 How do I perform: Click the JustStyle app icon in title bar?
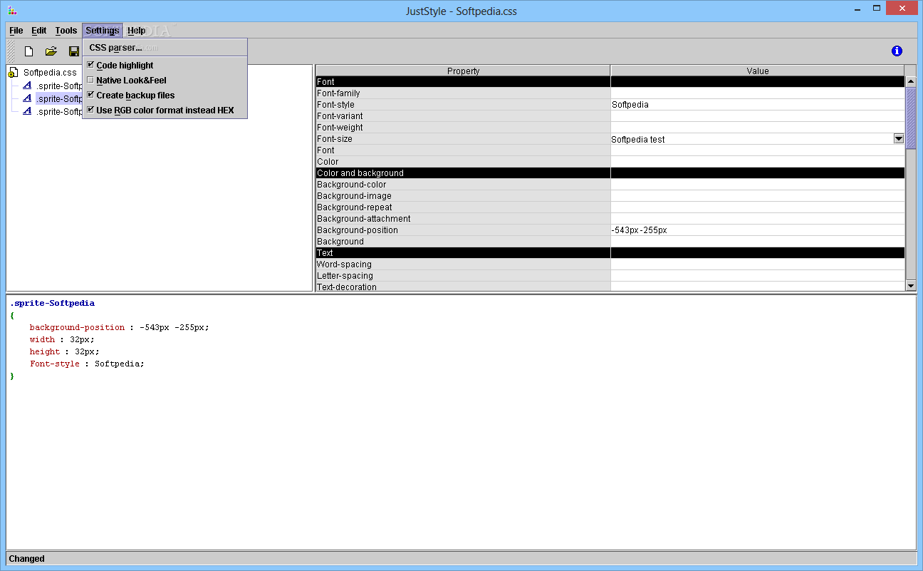(11, 10)
